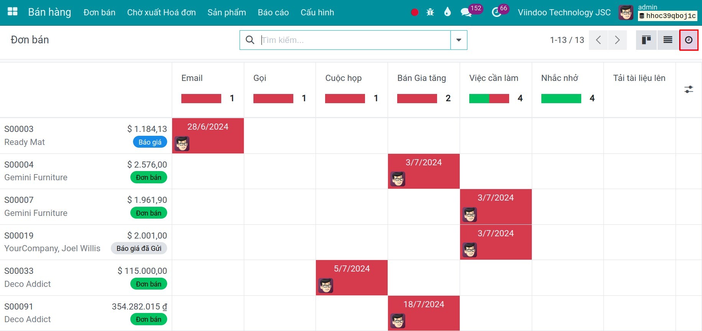
Task: Open the 18/7/2024 activity for S00091
Action: [x=424, y=313]
